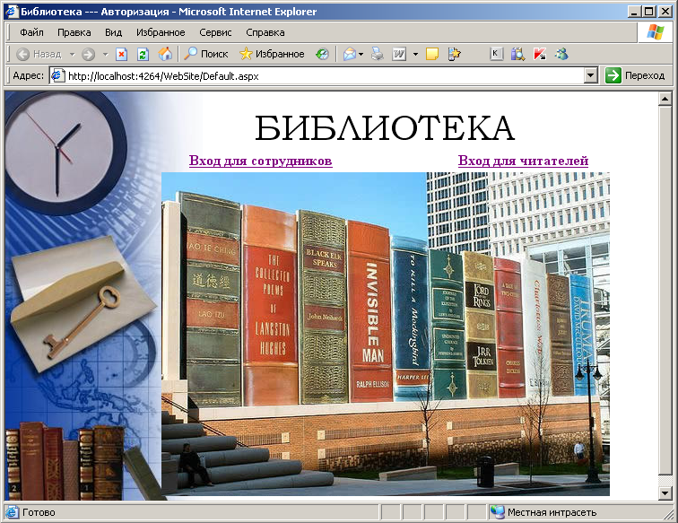Click the K button icon in toolbar
The width and height of the screenshot is (678, 523).
point(496,54)
